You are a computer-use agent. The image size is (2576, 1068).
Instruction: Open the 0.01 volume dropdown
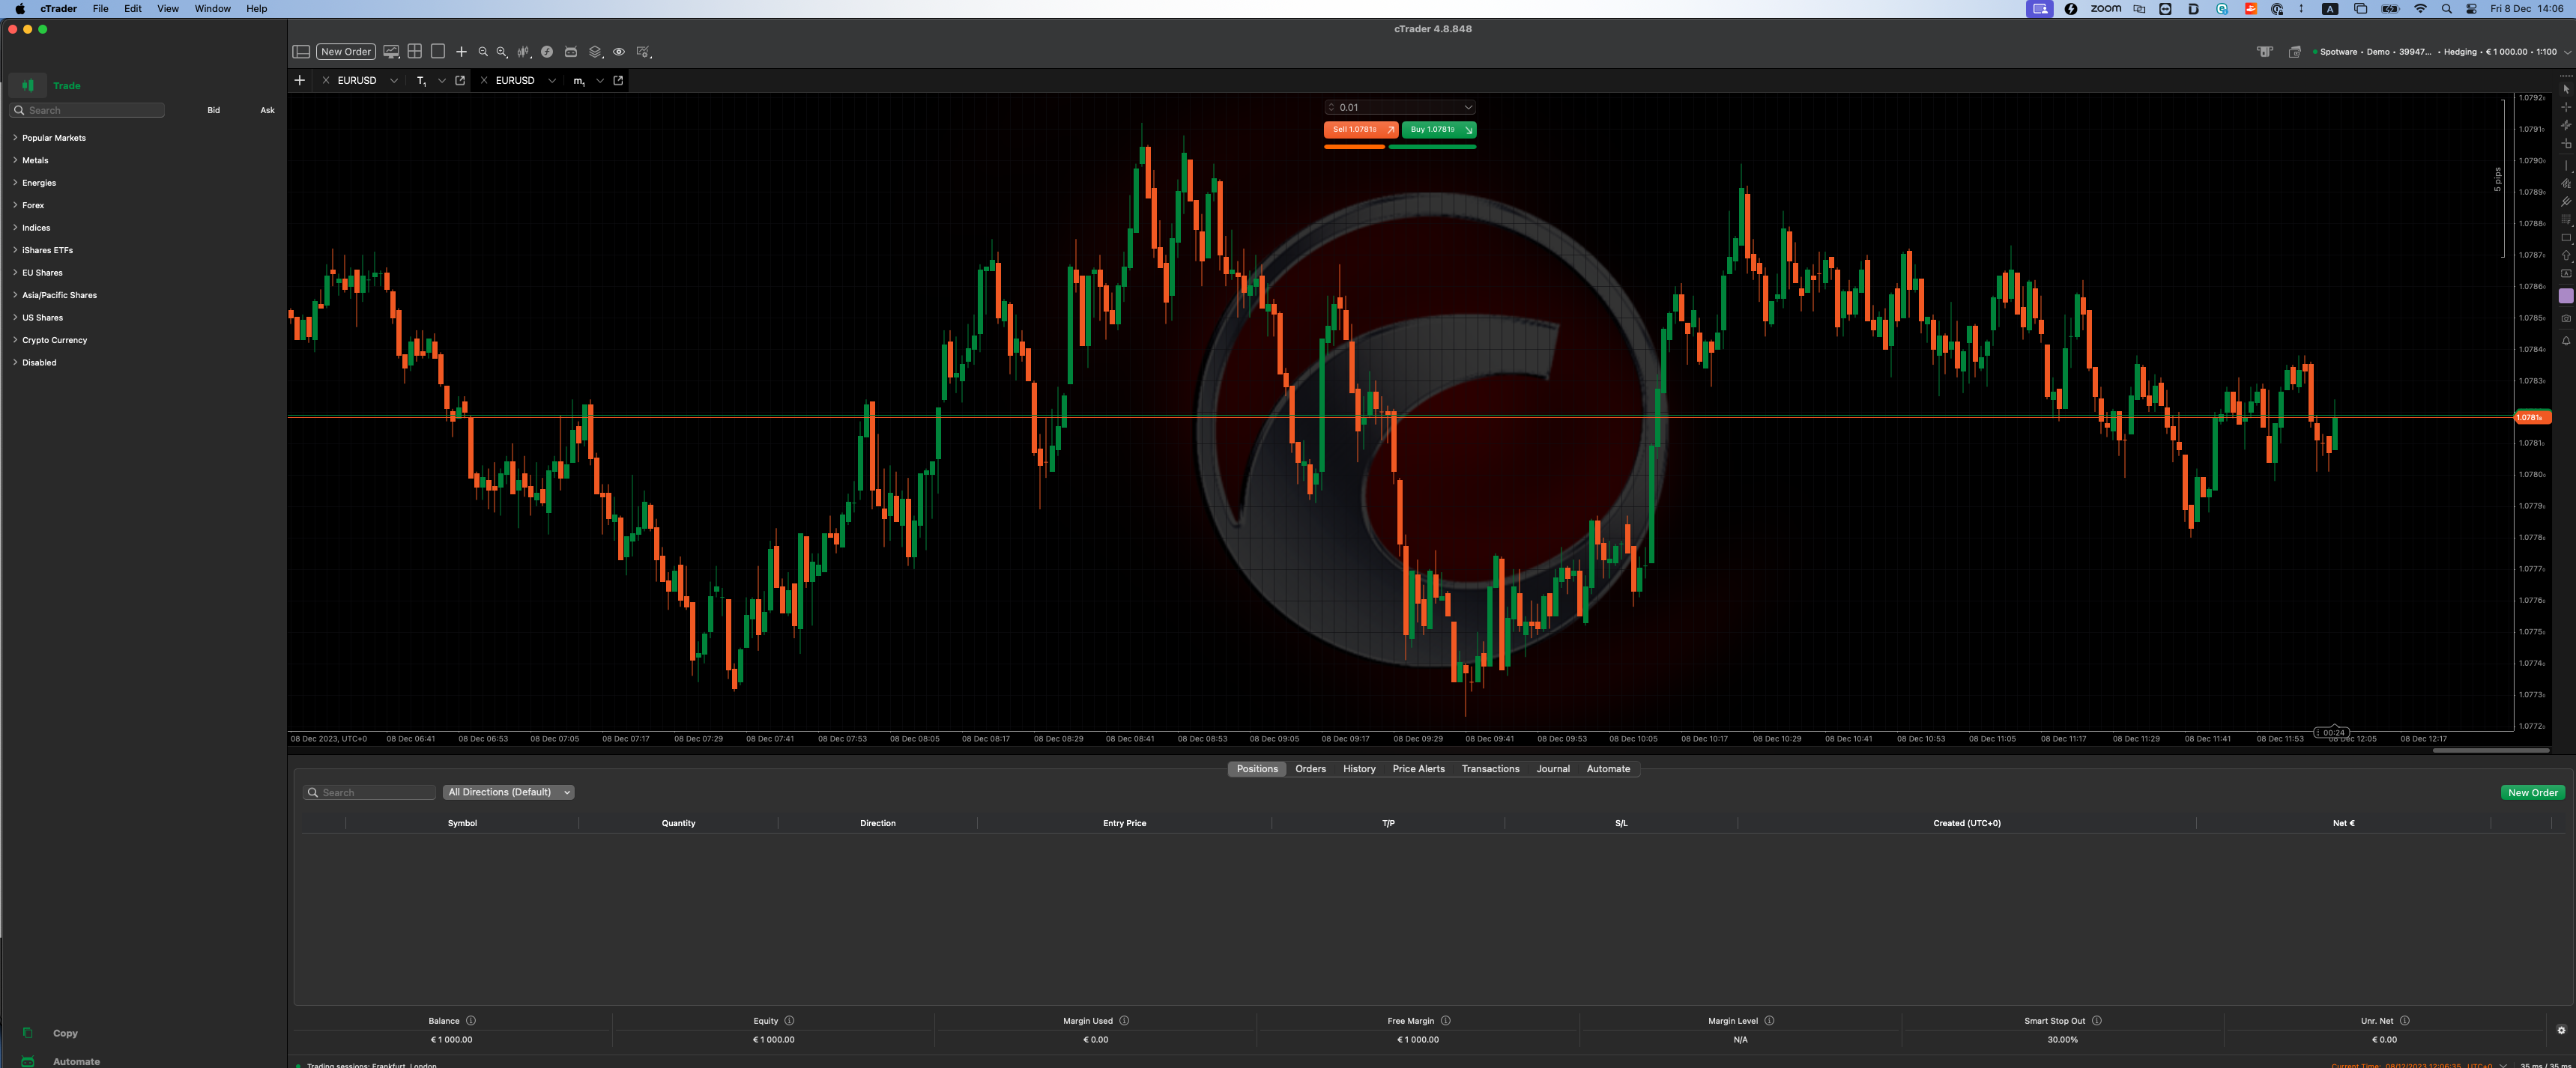coord(1468,108)
